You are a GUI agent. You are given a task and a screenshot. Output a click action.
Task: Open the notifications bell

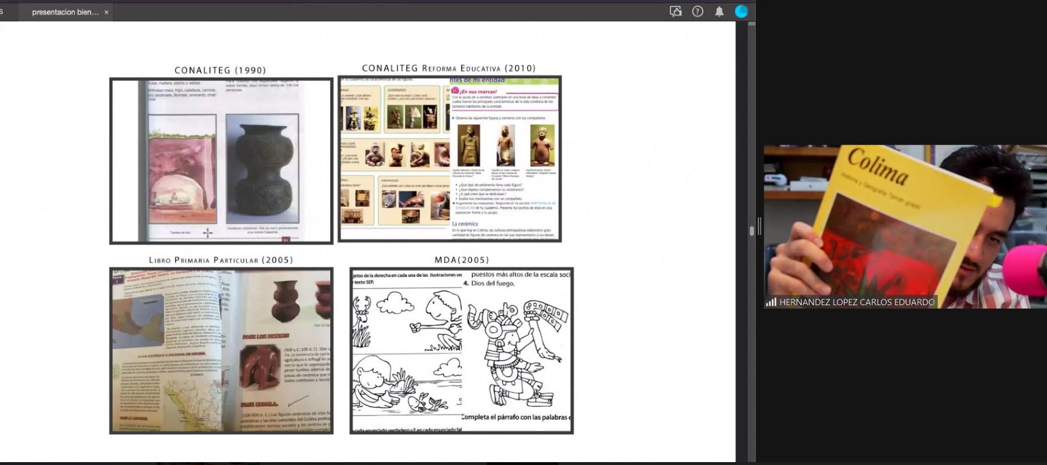point(719,12)
